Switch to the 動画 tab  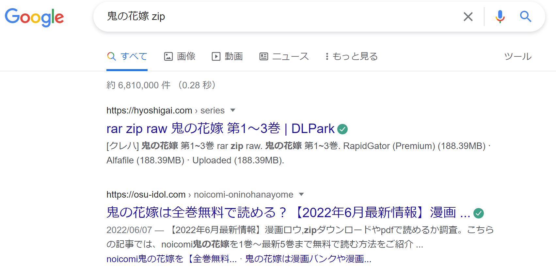click(x=228, y=56)
